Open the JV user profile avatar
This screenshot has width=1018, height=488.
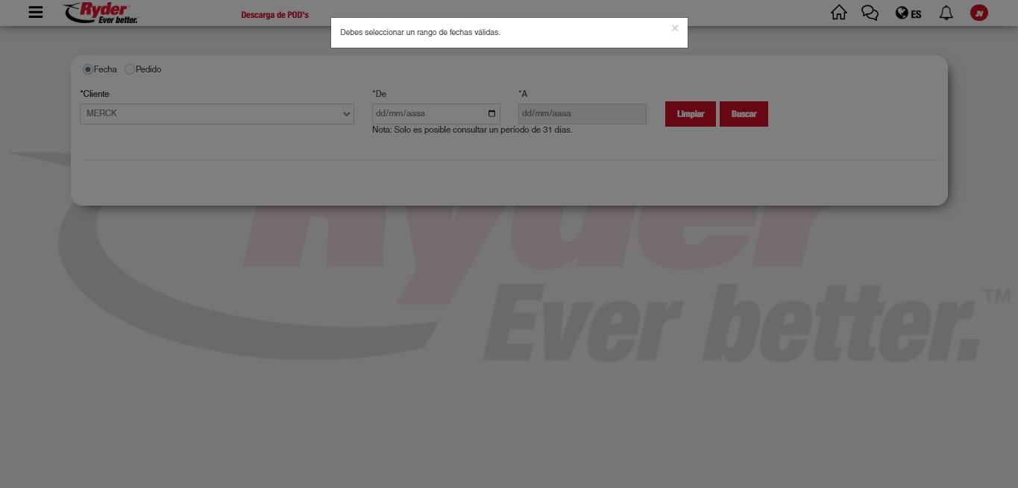[978, 13]
